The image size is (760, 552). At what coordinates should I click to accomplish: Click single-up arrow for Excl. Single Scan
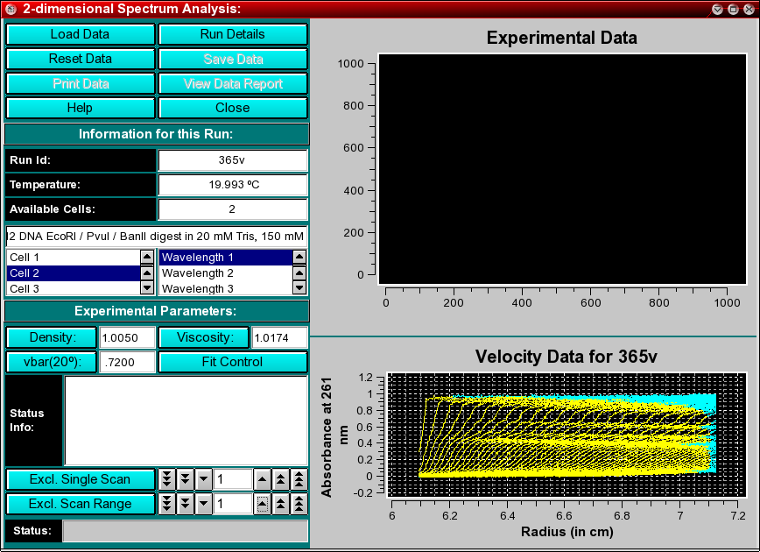262,479
